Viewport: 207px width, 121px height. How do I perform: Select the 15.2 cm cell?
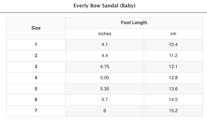point(173,111)
